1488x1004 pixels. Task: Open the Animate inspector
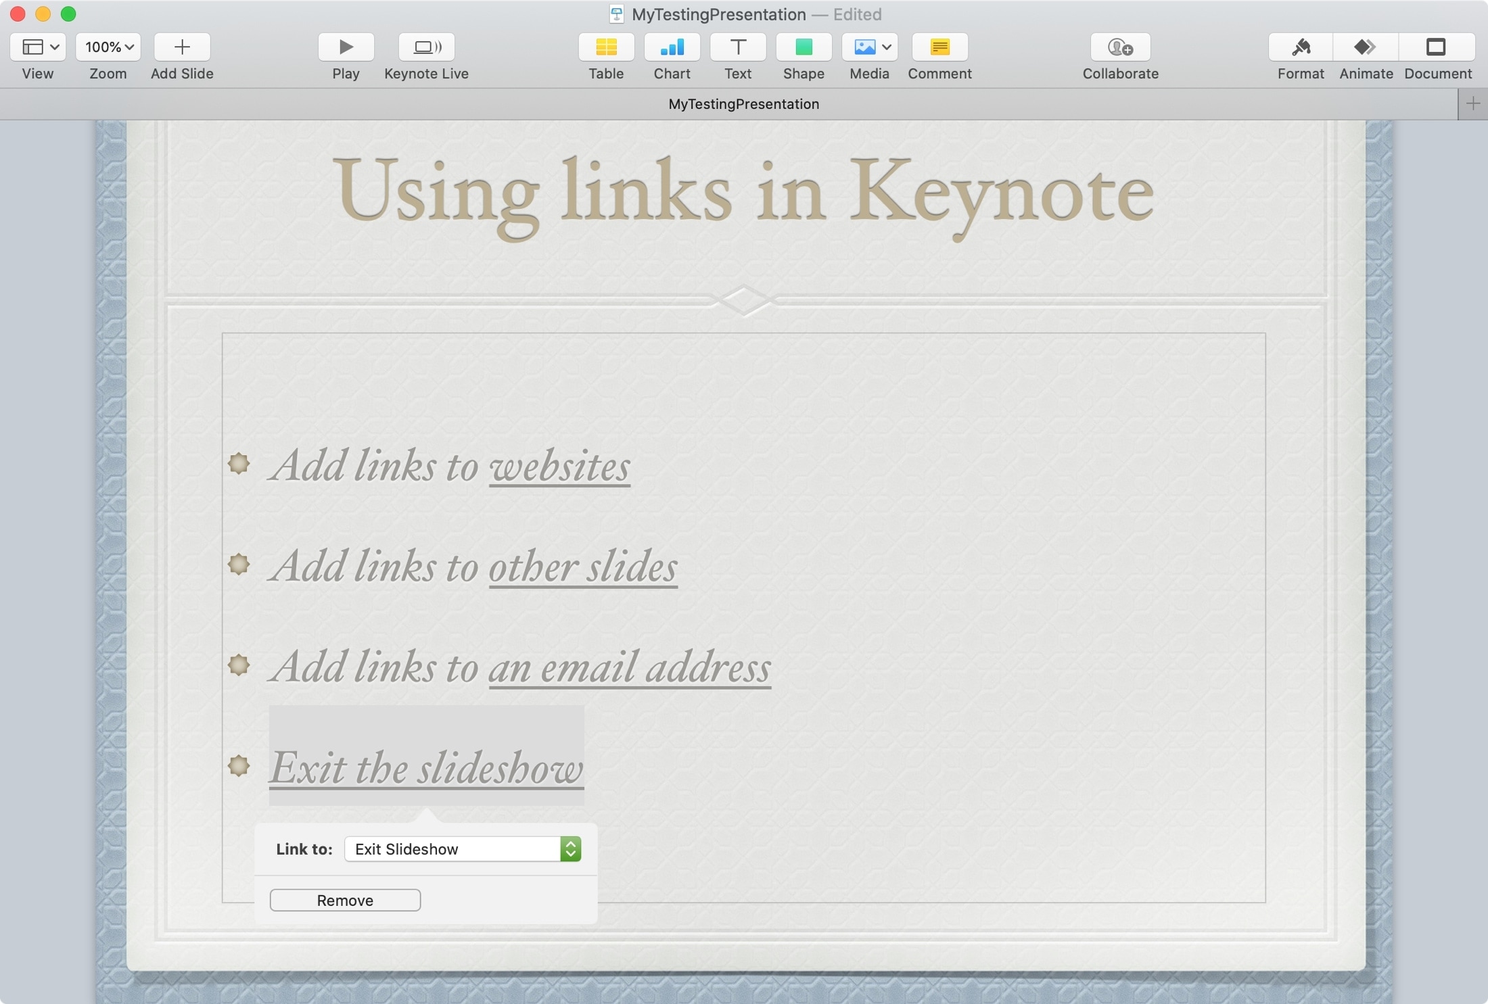[x=1366, y=47]
